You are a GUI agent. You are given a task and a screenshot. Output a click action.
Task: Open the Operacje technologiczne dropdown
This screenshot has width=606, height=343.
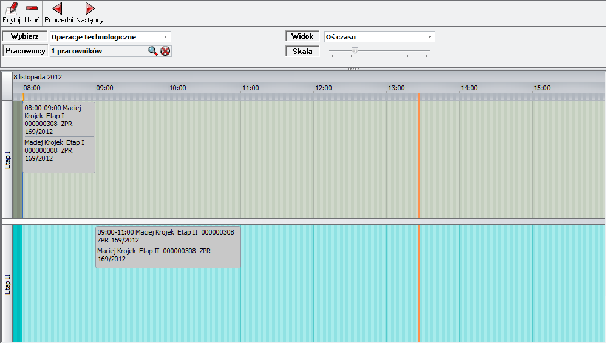click(x=110, y=36)
